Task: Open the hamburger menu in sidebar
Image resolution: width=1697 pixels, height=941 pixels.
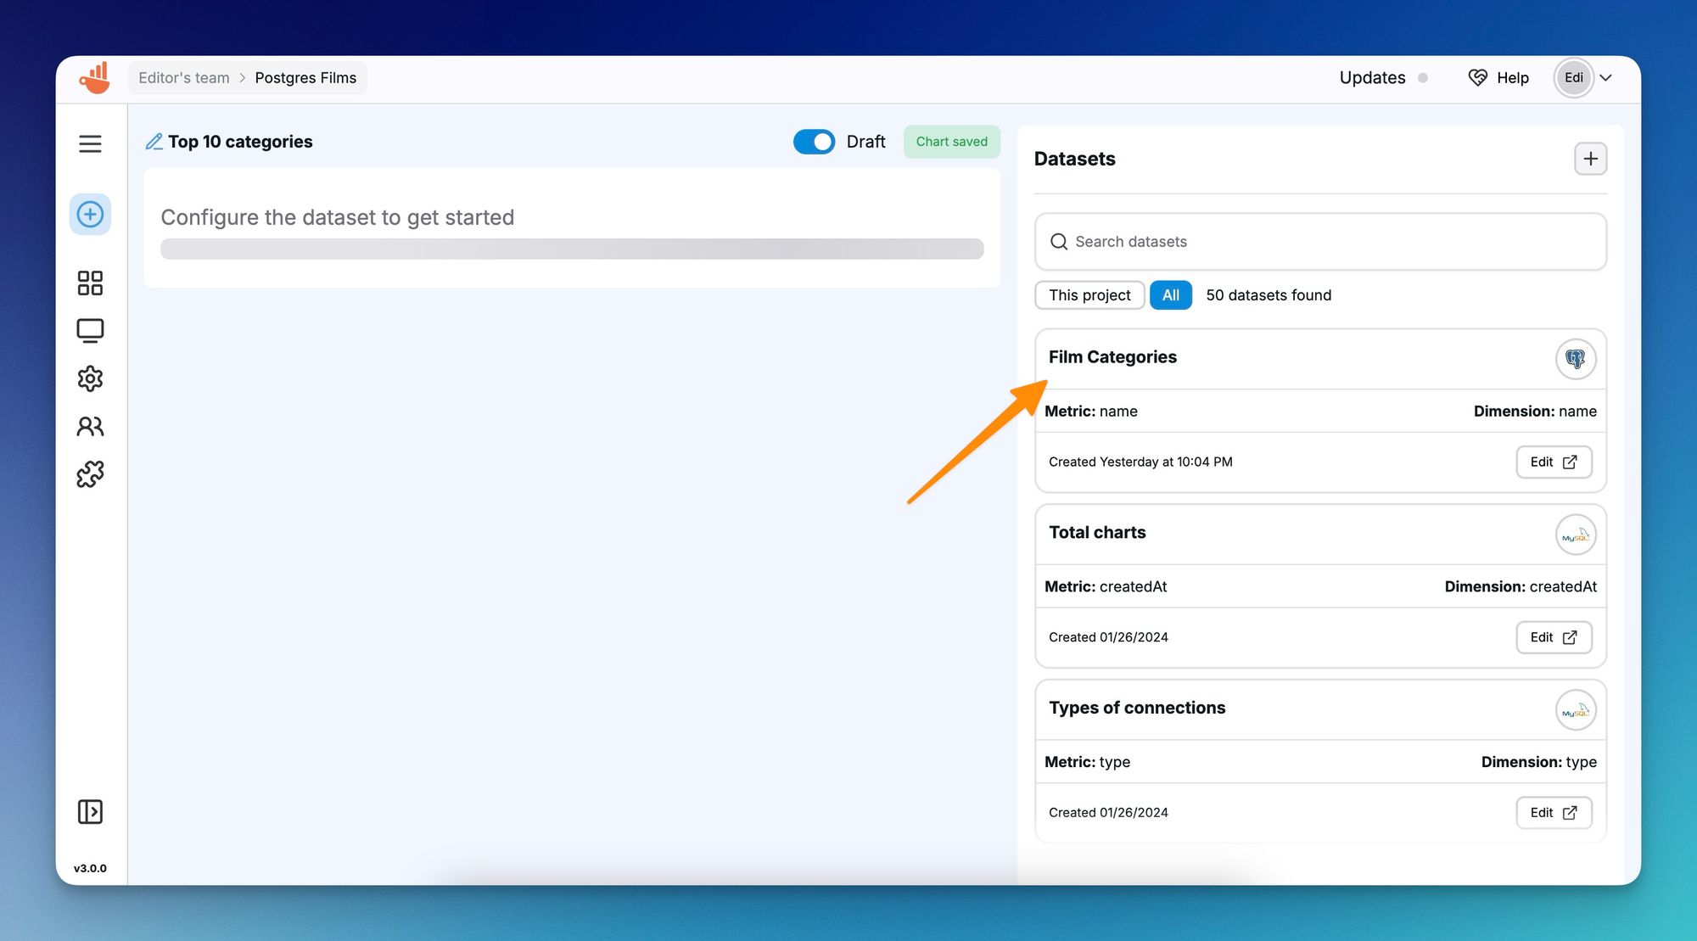Action: (x=90, y=143)
